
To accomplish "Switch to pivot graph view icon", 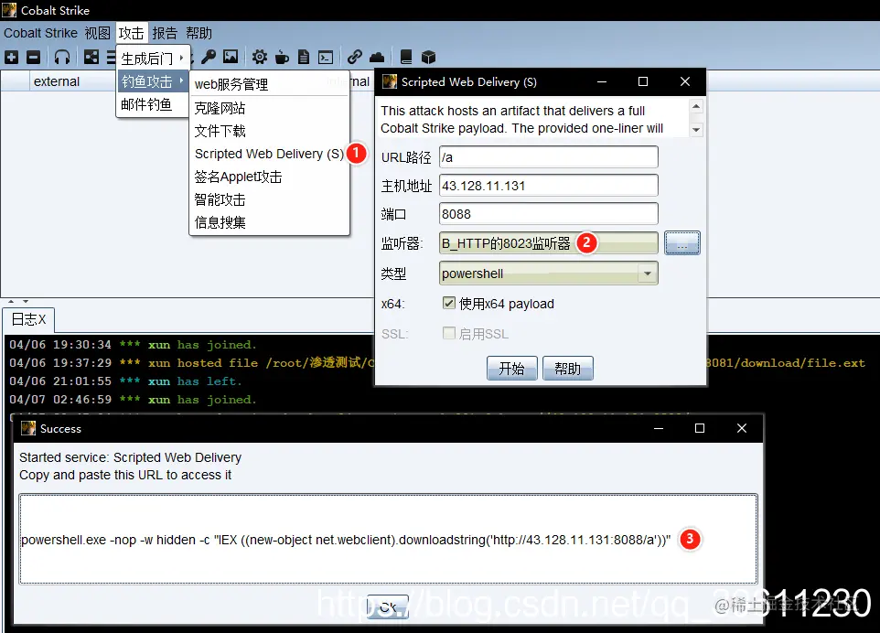I will pos(91,58).
